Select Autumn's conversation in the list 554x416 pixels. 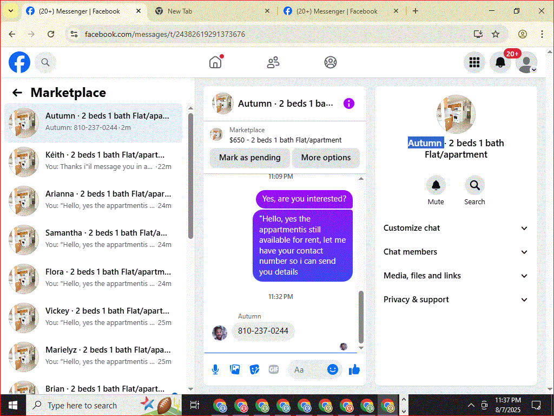tap(93, 123)
